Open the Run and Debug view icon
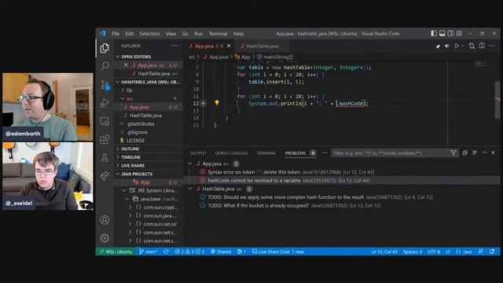Screen dimensions: 503x283 (105, 103)
